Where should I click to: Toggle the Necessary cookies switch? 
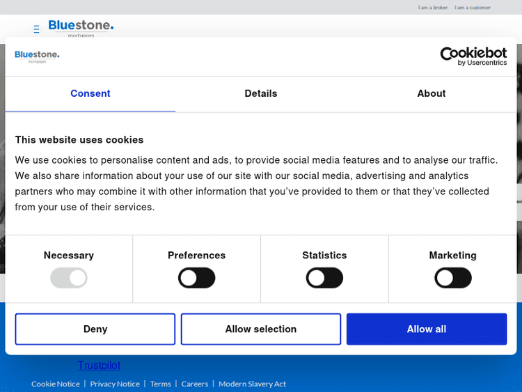tap(69, 279)
